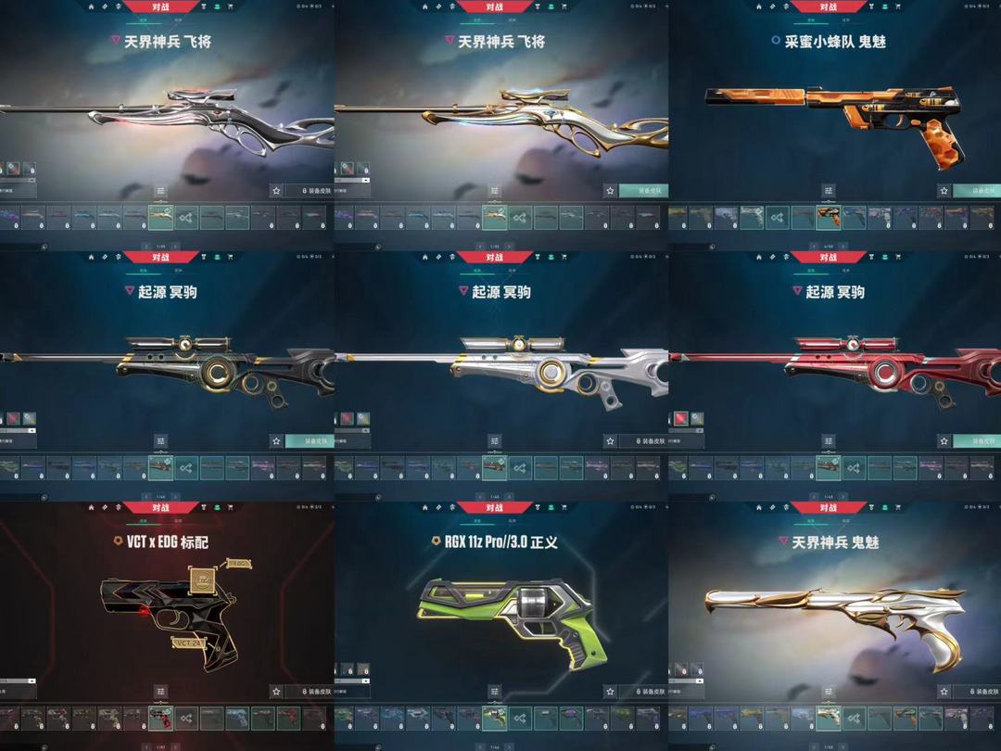Viewport: 1001px width, 751px height.
Task: Select the shuffle tile under the white 起源 冥驹
Action: coord(520,468)
